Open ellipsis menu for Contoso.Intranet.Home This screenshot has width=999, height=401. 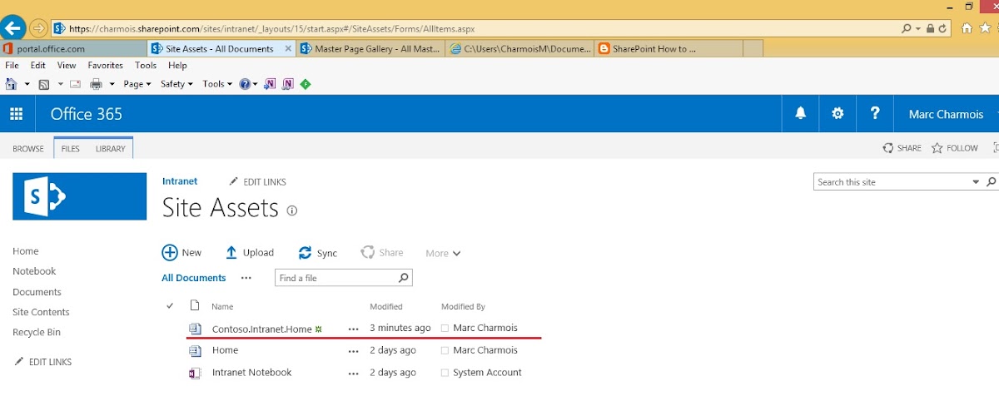[x=354, y=329]
